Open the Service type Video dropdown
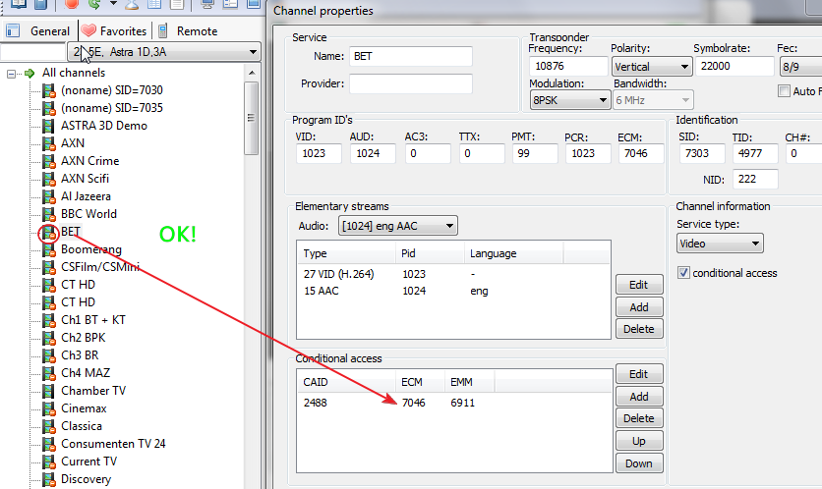Screen dimensions: 822x489 720,244
